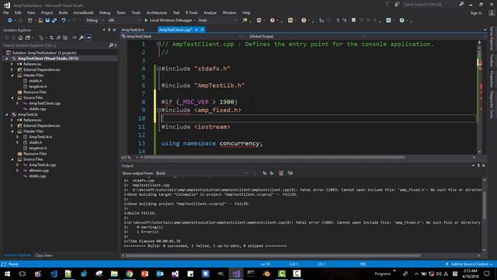Click Go to Previous Message icon in Output
The height and width of the screenshot is (280, 497).
click(265, 173)
